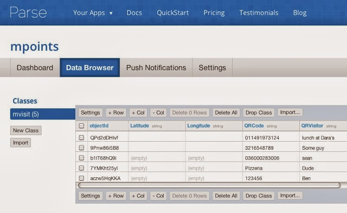The image size is (347, 213).
Task: Switch to the Dashboard tab
Action: [35, 68]
